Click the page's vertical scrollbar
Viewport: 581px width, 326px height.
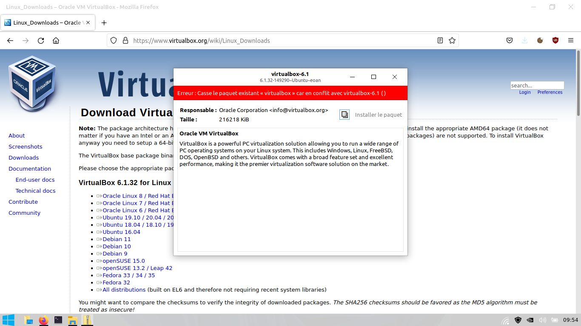[578, 83]
